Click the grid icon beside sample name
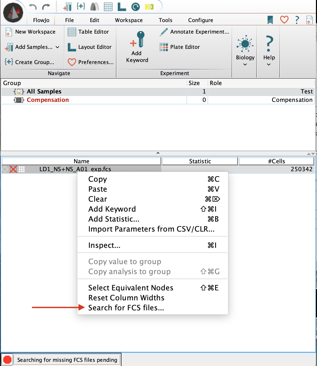Image resolution: width=317 pixels, height=366 pixels. coord(22,169)
